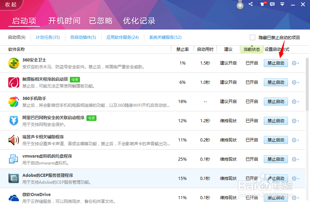
Task: Open the skin/theme icon with N badge
Action: point(262,4)
